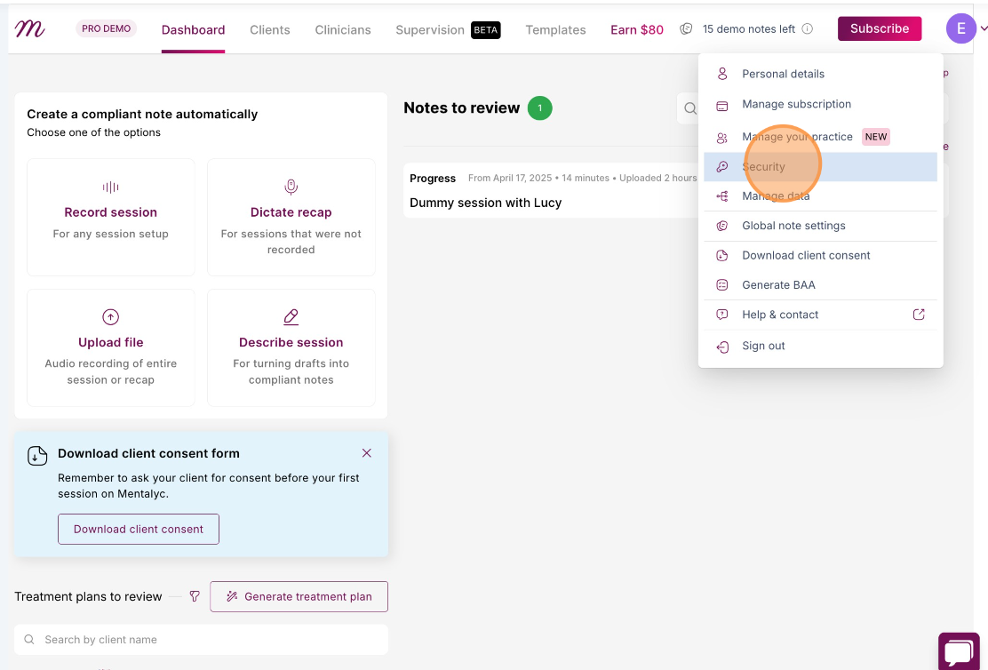Switch to the Clients tab
The image size is (988, 670).
(x=270, y=29)
